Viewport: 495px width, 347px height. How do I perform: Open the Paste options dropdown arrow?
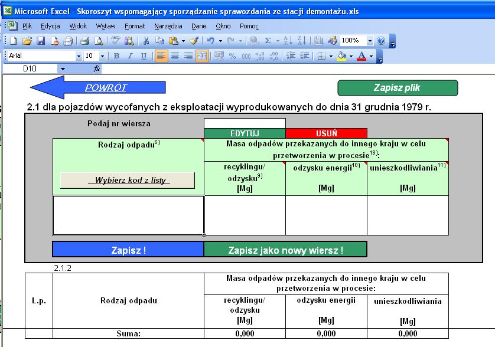(183, 41)
